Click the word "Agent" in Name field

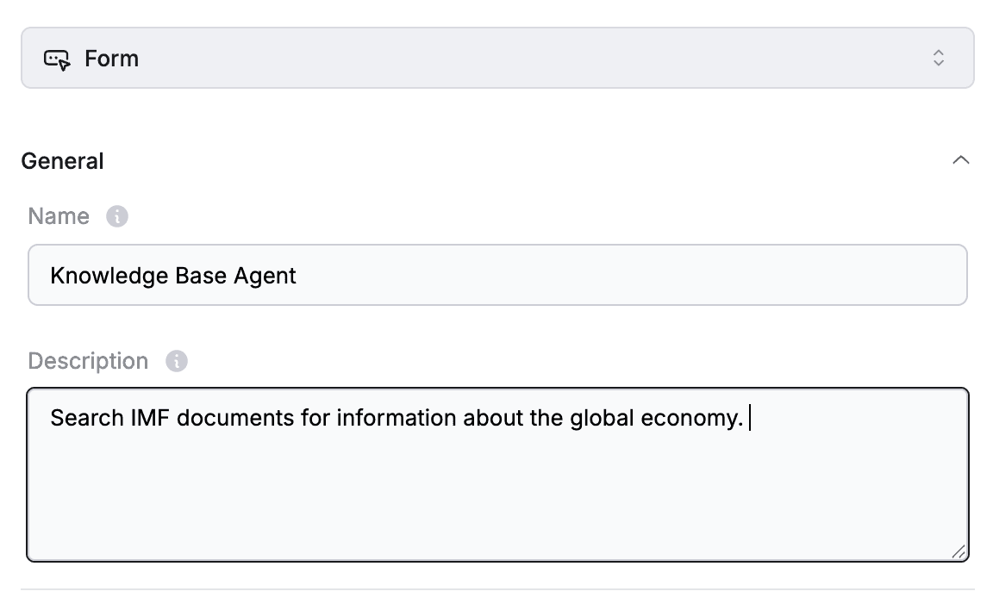[x=265, y=277]
